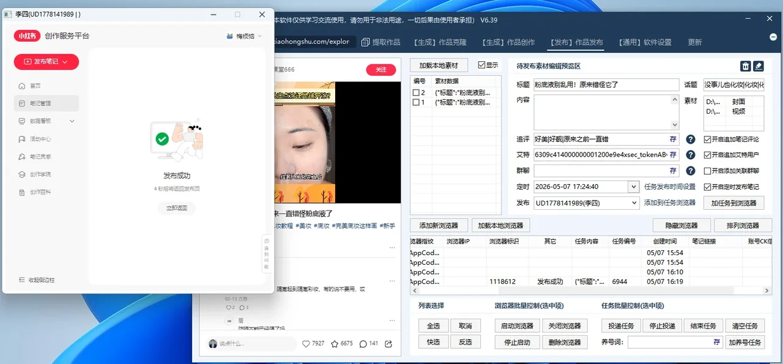Viewport: 783px width, 364px height.
Task: Check material row number 2 checkbox
Action: [416, 93]
